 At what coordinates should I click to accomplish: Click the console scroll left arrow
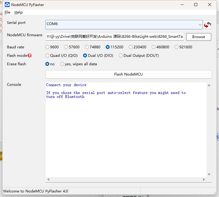48,180
